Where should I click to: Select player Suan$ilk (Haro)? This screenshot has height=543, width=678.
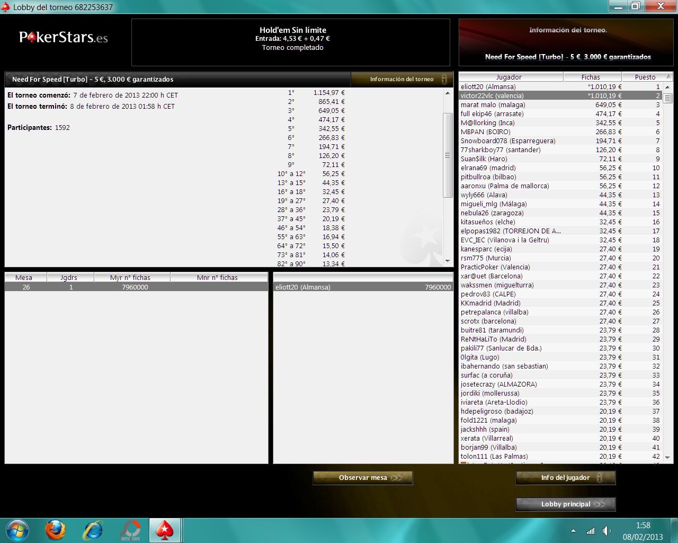click(560, 159)
